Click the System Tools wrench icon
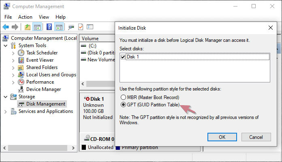This screenshot has width=282, height=162. pyautogui.click(x=13, y=45)
